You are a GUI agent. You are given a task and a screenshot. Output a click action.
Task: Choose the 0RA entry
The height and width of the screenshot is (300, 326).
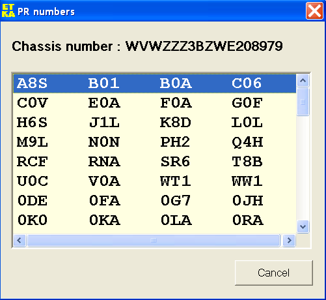coord(248,220)
